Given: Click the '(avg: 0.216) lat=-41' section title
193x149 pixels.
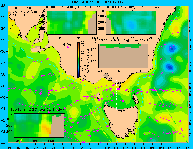Looking at the screenshot, I should [x=52, y=110].
